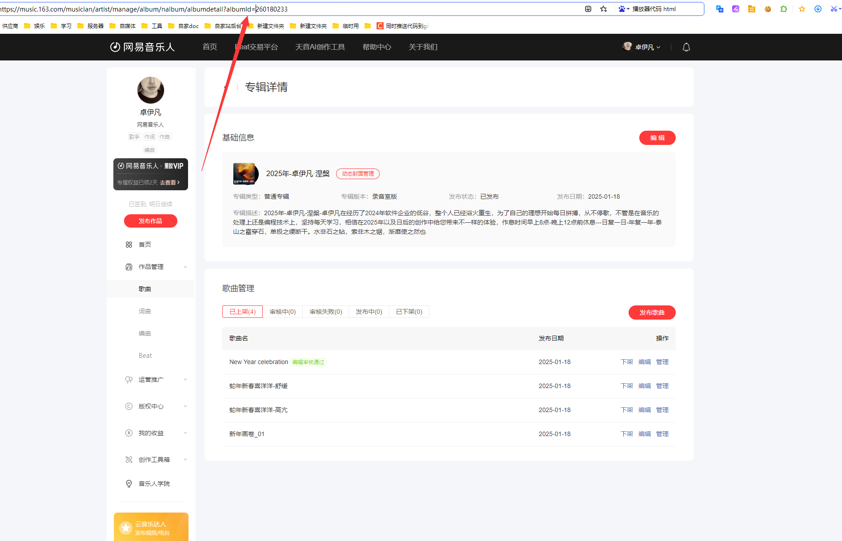Switch to the 审核中(0) tab

click(x=283, y=312)
